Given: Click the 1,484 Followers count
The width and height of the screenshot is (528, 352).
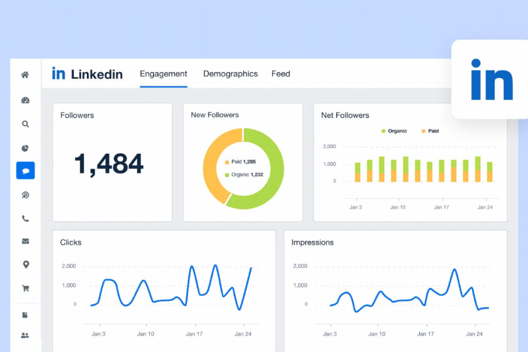Looking at the screenshot, I should [109, 164].
